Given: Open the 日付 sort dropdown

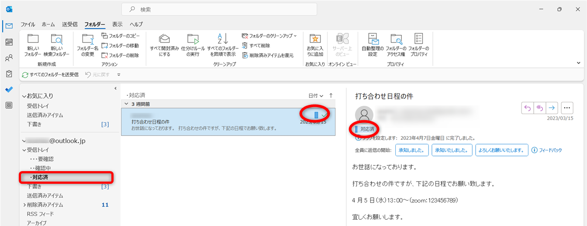Looking at the screenshot, I should coord(316,95).
